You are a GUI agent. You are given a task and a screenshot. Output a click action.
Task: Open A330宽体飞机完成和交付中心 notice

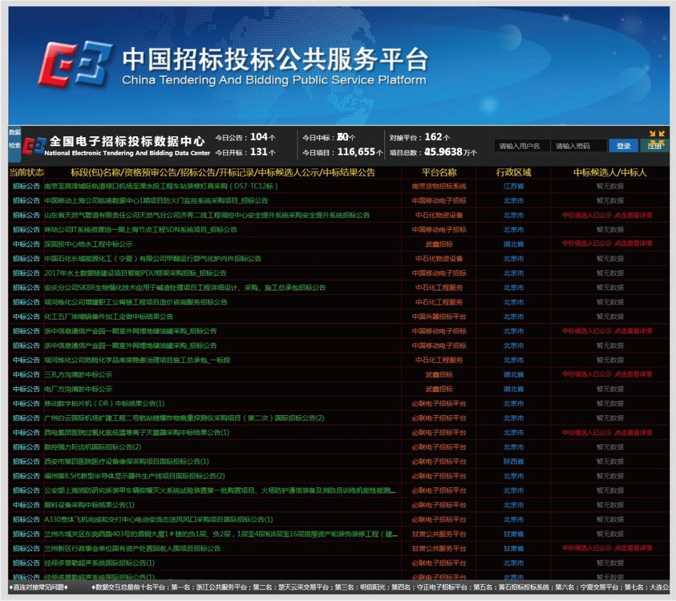coord(158,520)
